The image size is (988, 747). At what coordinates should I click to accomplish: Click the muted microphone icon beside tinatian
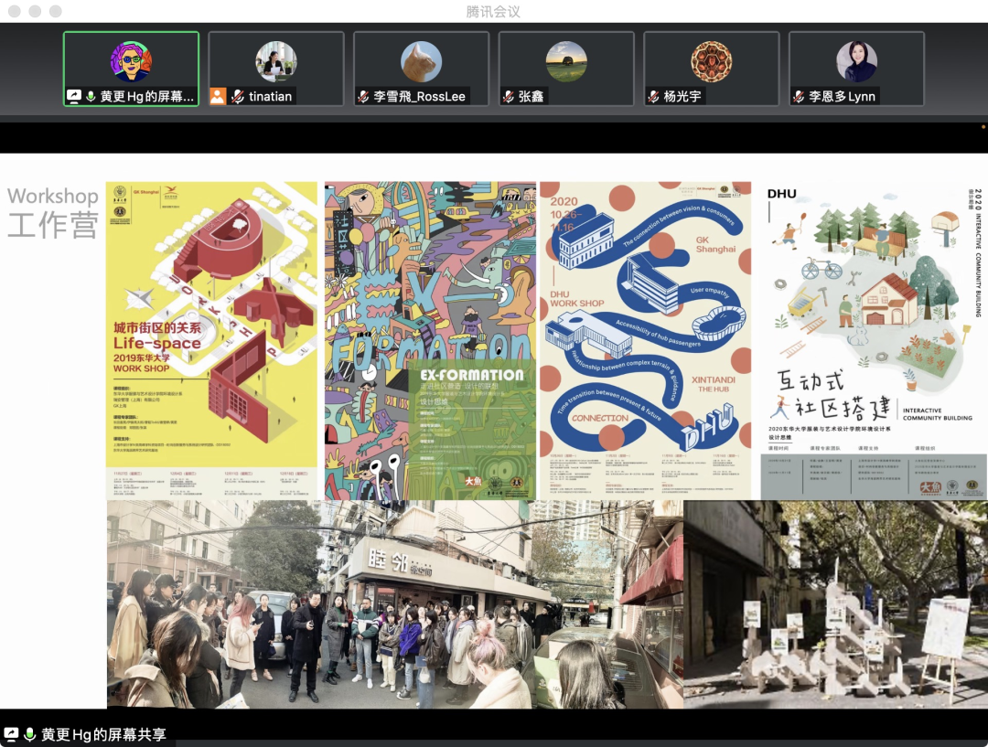237,96
